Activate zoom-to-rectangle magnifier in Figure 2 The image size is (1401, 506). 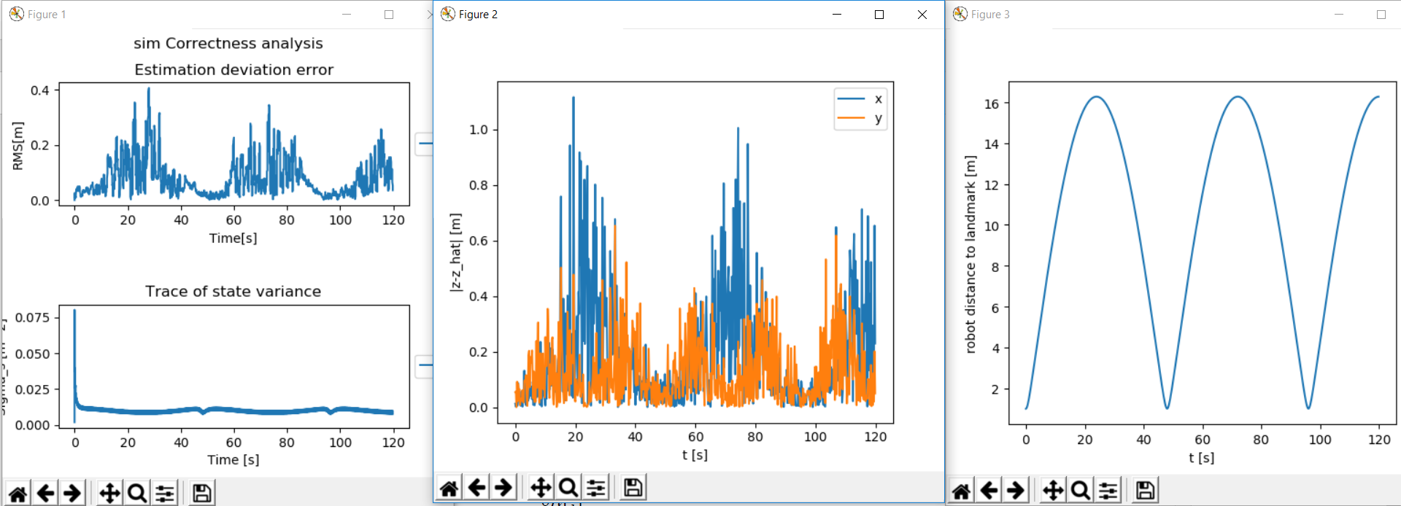(x=568, y=488)
